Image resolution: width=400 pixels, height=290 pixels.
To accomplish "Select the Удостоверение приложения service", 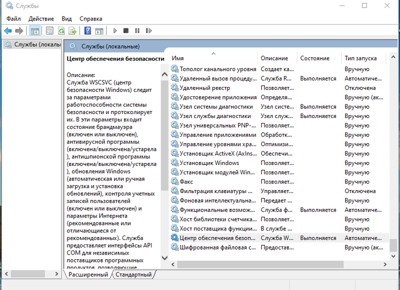I will click(x=280, y=97).
